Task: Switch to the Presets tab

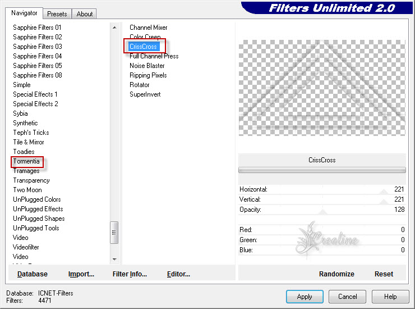Action: pyautogui.click(x=57, y=14)
